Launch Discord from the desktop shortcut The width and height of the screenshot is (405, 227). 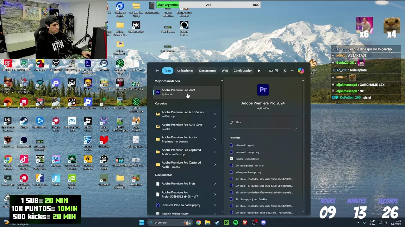tap(56, 85)
